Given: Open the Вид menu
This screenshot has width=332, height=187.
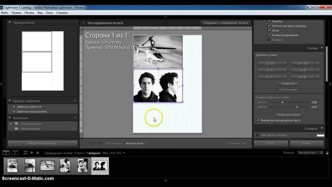Looking at the screenshot, I should (x=40, y=12).
